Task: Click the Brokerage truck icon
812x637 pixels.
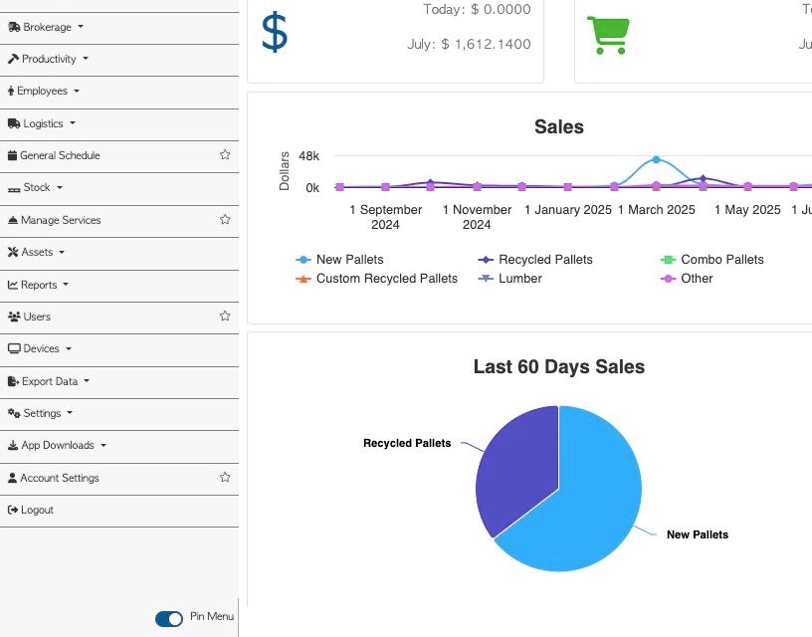Action: [x=14, y=27]
